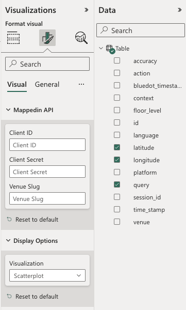This screenshot has height=310, width=186.
Task: Select the floor_level field name
Action: [147, 111]
